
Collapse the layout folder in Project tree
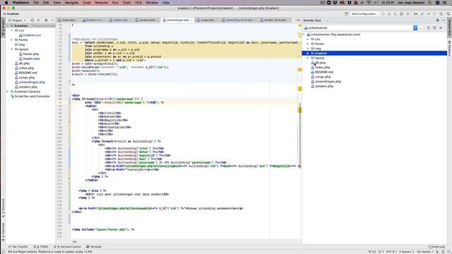coord(11,49)
